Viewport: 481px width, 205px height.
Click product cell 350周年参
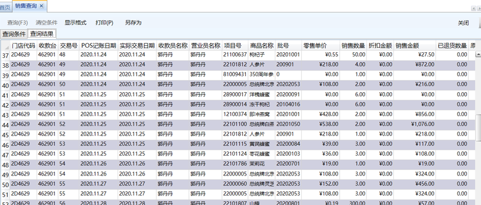261,74
